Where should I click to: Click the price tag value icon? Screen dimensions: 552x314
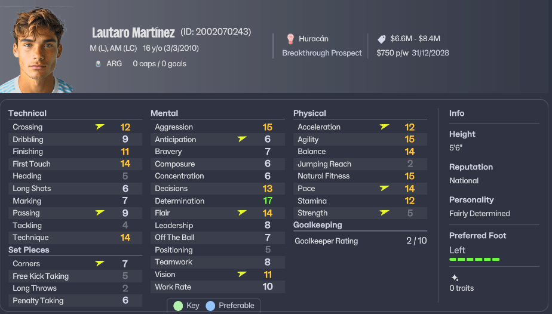[382, 39]
